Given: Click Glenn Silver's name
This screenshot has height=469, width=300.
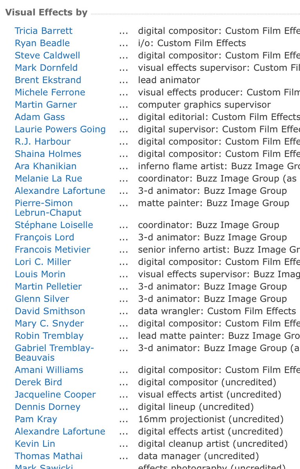Looking at the screenshot, I should coord(42,299).
